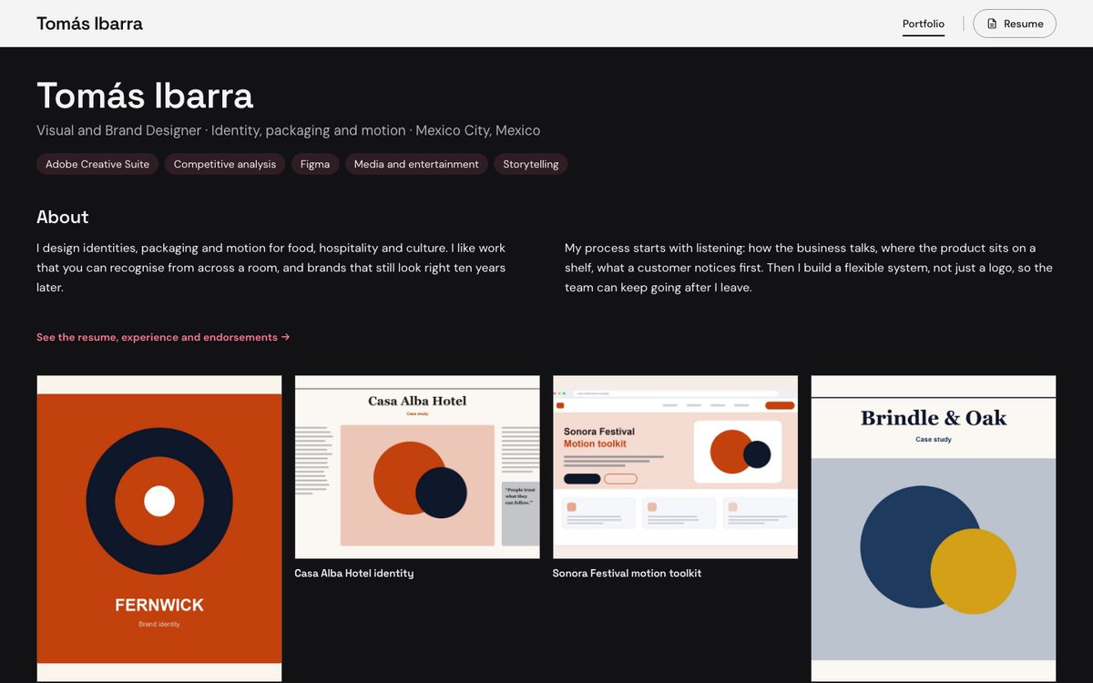Open the Portfolio nav tab
1093x683 pixels.
pos(924,24)
